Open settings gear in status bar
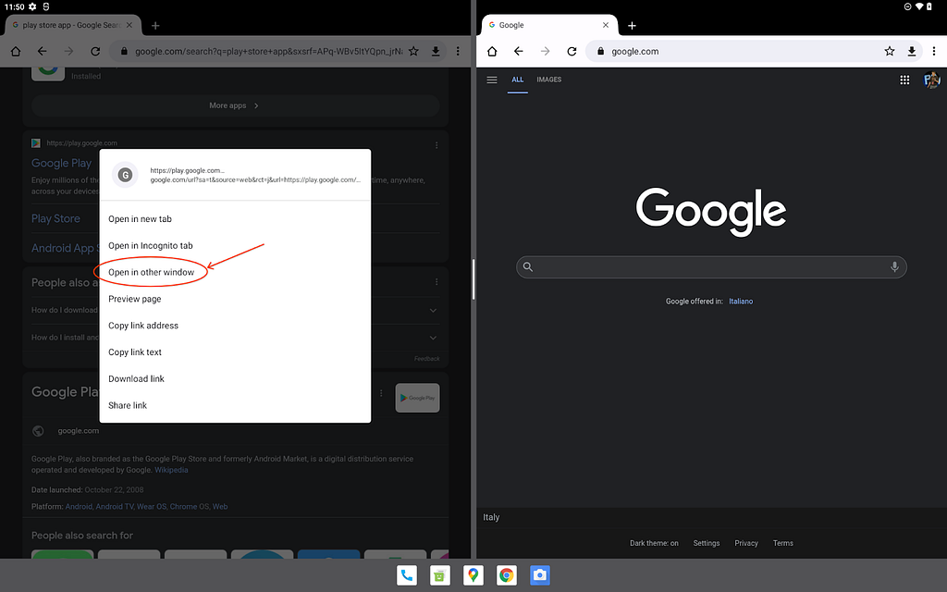Image resolution: width=947 pixels, height=592 pixels. 32,6
